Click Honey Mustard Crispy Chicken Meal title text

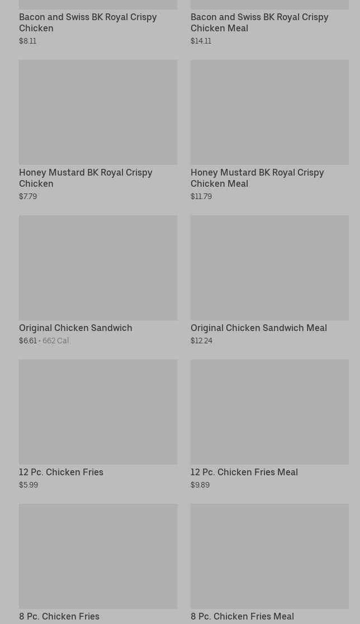(x=257, y=178)
